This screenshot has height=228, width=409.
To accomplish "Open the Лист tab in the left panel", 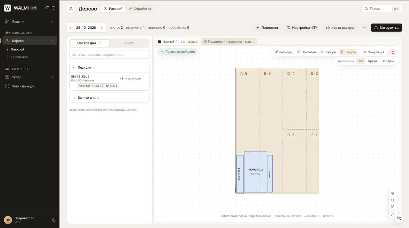I will coord(129,43).
